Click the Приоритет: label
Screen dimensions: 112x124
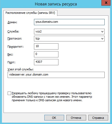[x=15, y=47]
